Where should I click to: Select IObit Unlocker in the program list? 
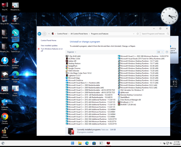[x=72, y=71]
